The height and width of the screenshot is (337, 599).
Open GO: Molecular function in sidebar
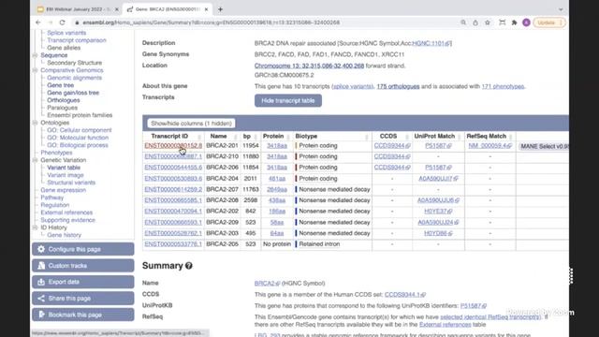(x=78, y=138)
